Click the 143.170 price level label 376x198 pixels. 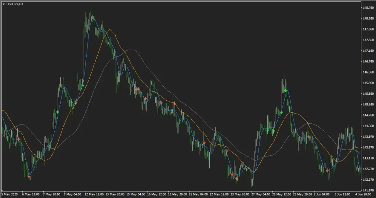click(368, 158)
